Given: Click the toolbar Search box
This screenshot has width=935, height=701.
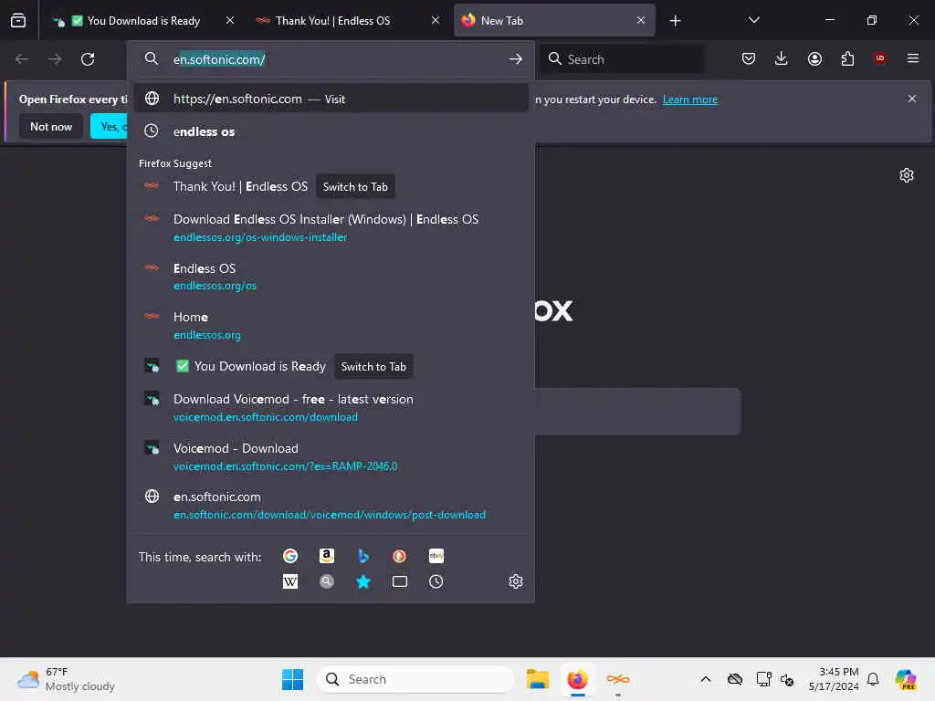Looking at the screenshot, I should click(x=623, y=59).
